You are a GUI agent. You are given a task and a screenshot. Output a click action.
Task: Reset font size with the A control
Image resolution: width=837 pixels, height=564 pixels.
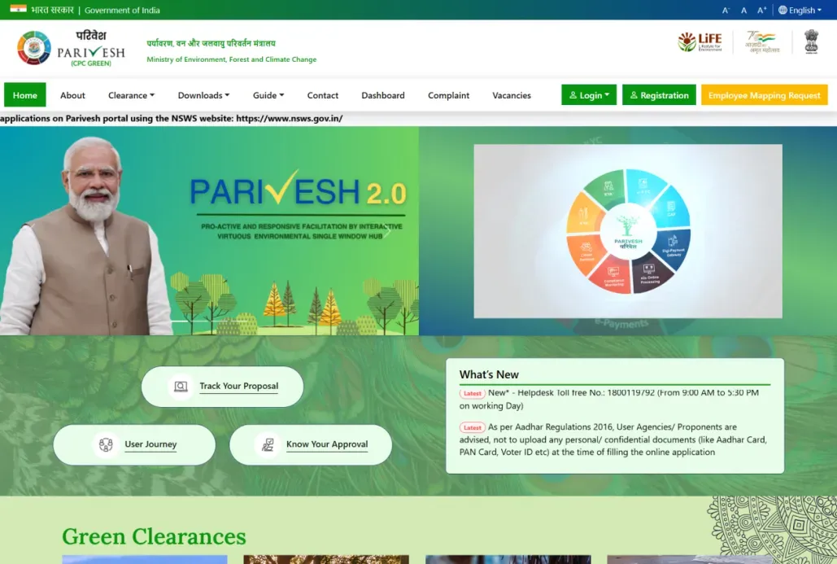(x=743, y=10)
